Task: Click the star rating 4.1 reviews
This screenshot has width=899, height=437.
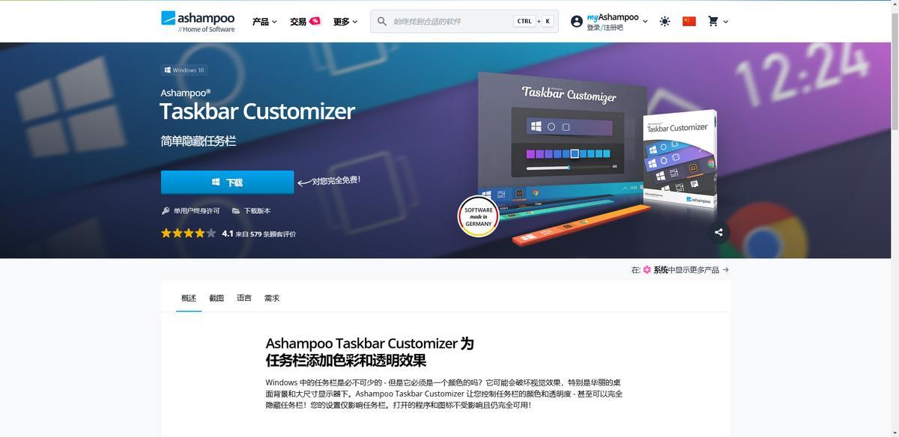Action: tap(228, 233)
